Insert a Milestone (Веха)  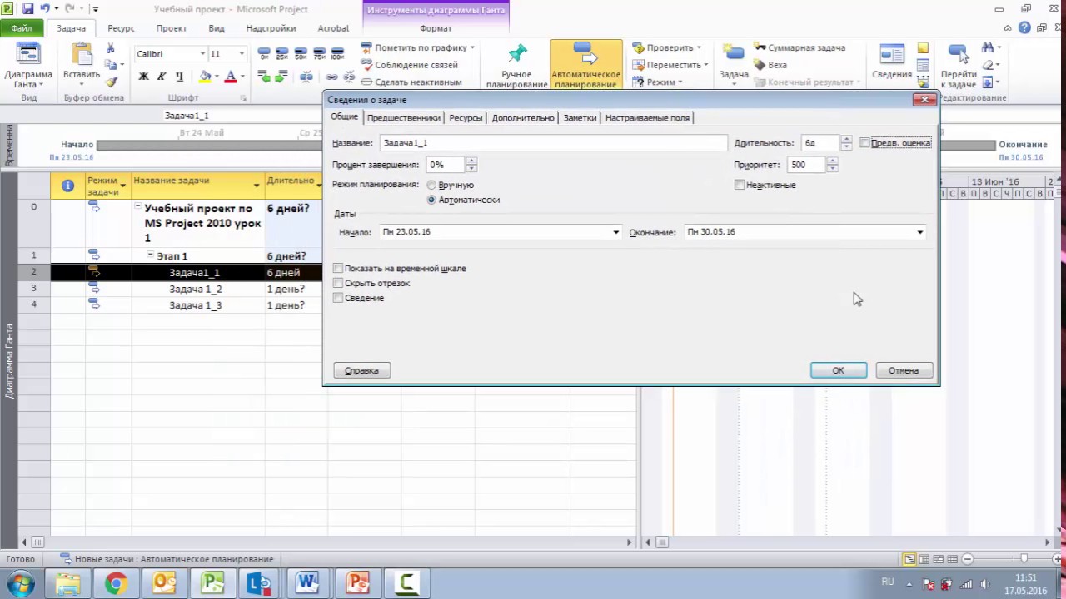coord(770,65)
